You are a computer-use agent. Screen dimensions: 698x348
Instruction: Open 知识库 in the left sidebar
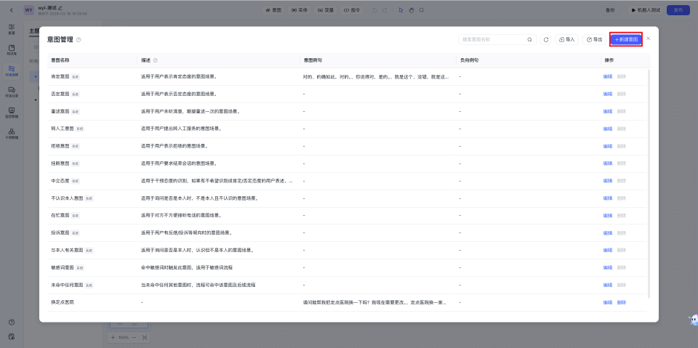12,50
